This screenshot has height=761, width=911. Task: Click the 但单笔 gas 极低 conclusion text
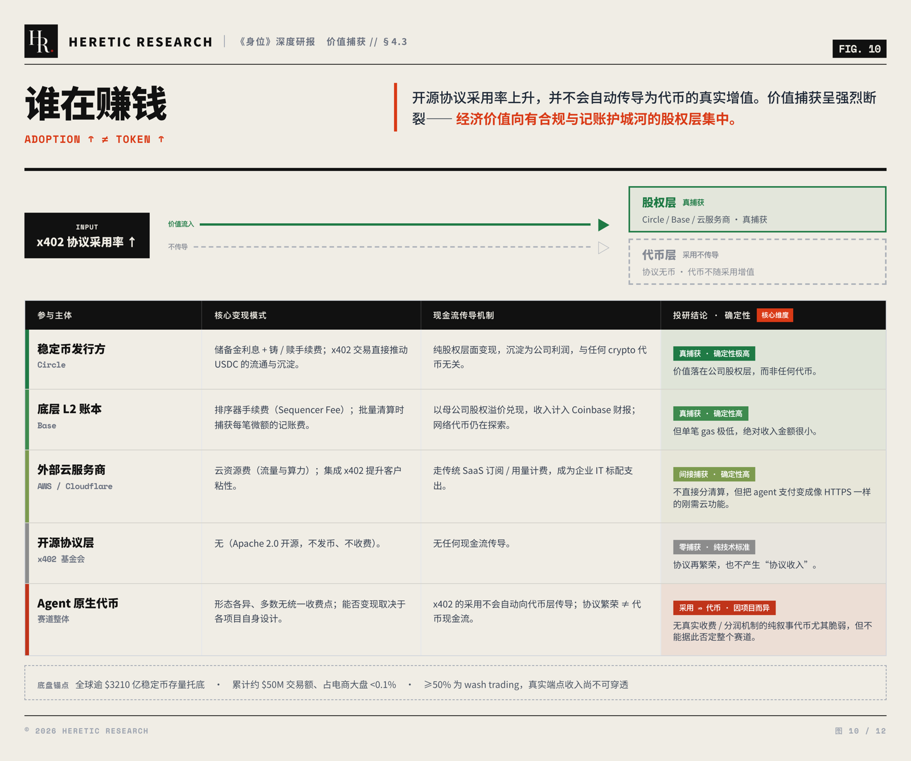point(746,431)
